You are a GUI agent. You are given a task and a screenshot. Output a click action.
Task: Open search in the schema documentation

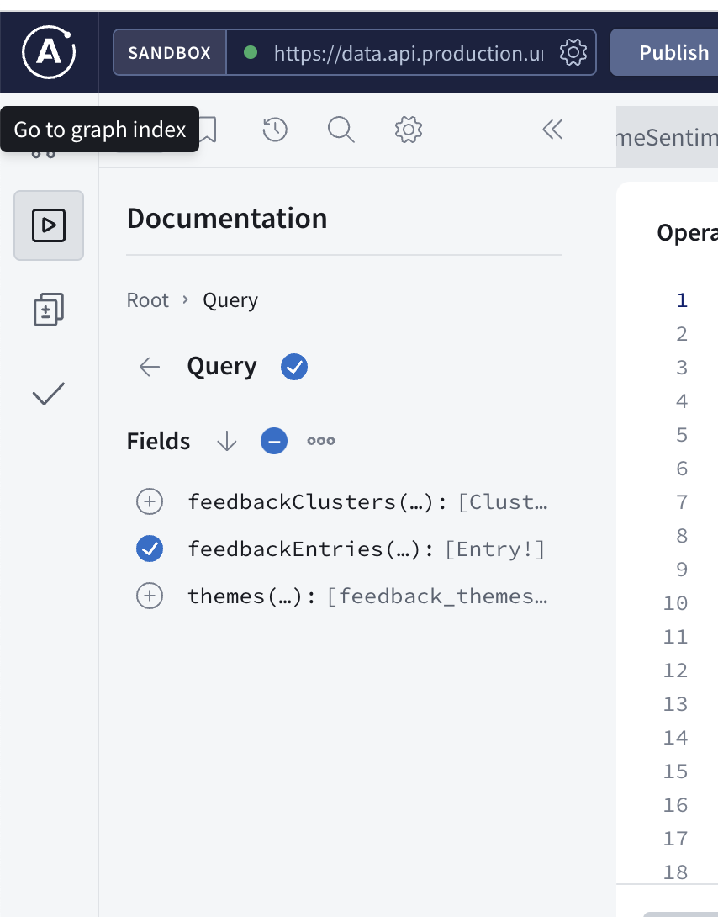(x=341, y=130)
